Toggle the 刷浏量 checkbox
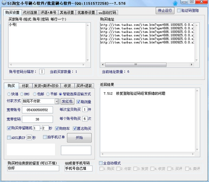This screenshot has width=209, height=182. coord(78,102)
